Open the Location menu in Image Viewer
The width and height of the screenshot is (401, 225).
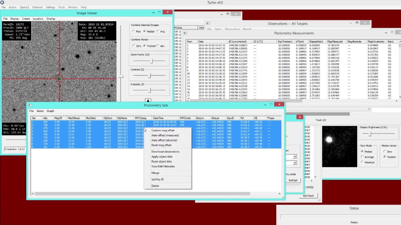click(38, 19)
